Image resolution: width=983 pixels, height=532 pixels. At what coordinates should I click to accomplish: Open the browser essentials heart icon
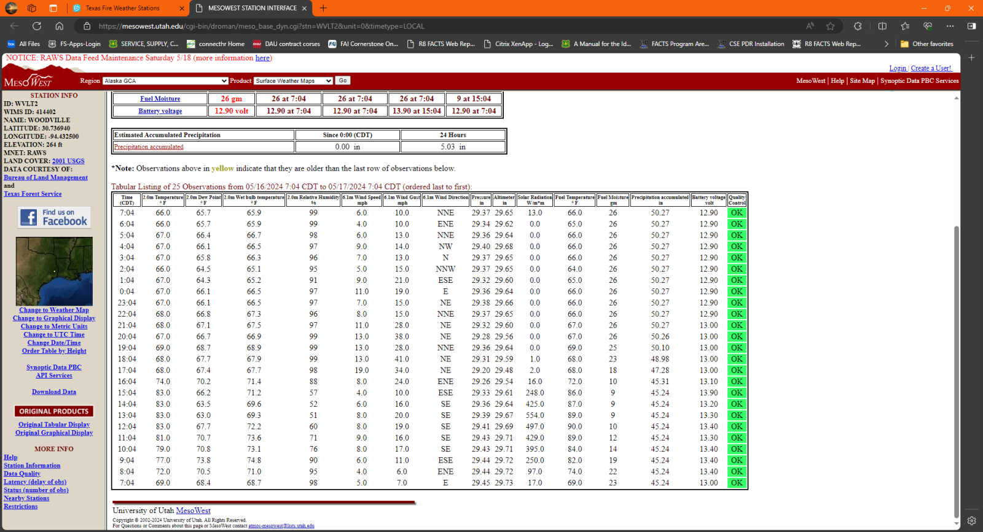928,26
